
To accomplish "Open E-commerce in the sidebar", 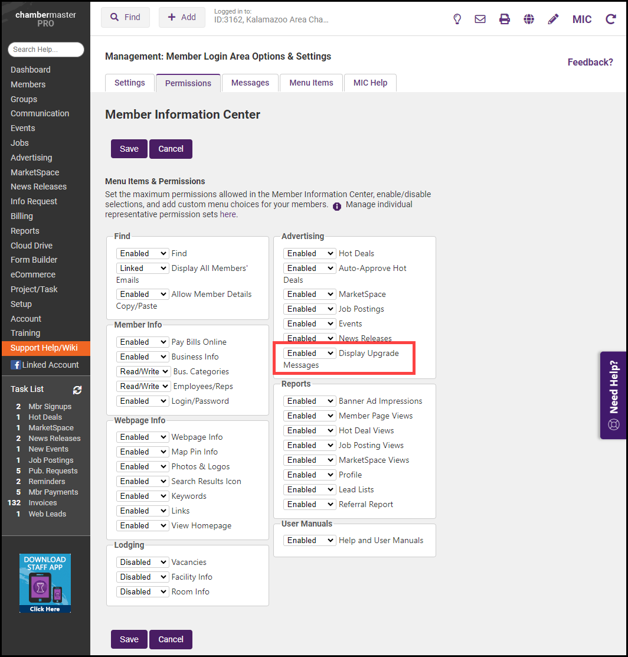I will click(x=33, y=275).
